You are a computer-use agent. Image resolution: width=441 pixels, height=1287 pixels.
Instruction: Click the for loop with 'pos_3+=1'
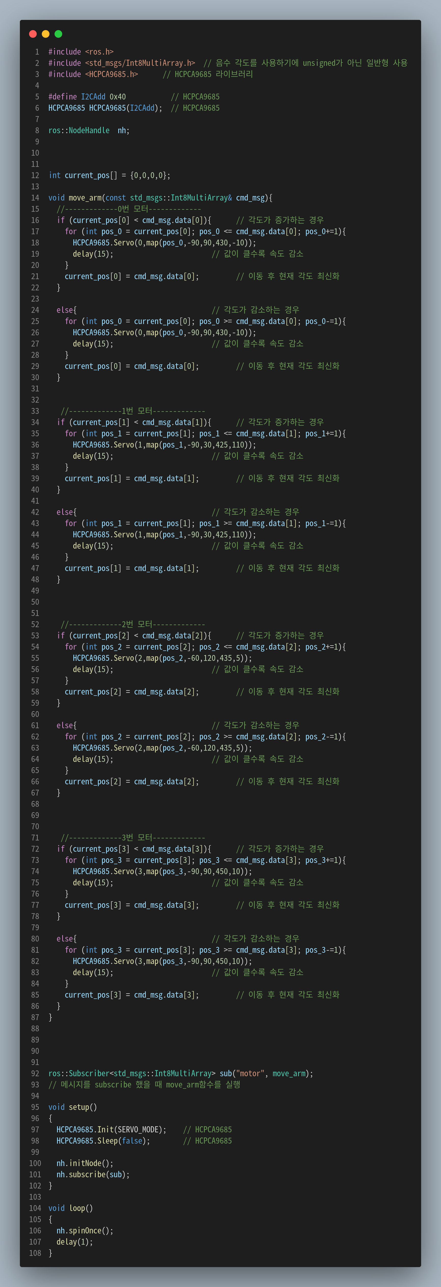click(x=205, y=860)
